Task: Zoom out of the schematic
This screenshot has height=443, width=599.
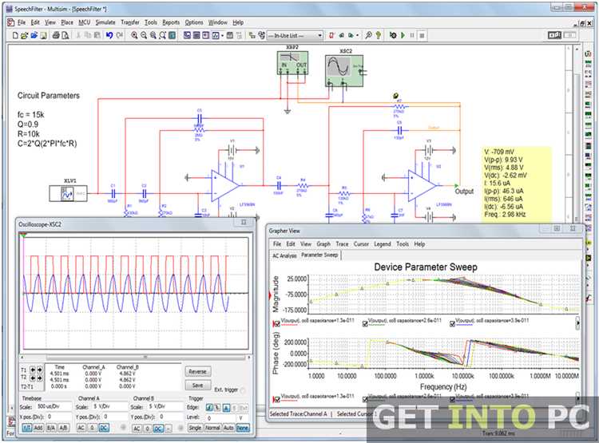Action: [144, 35]
